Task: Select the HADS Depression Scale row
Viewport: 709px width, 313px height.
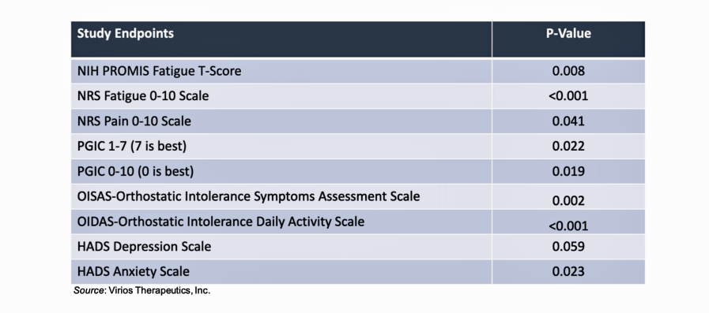Action: point(358,247)
